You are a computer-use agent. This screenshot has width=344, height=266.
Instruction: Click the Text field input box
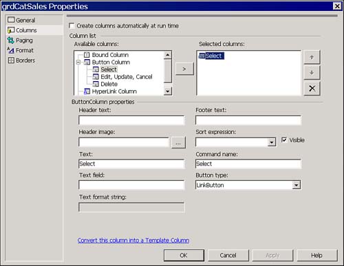pos(131,185)
